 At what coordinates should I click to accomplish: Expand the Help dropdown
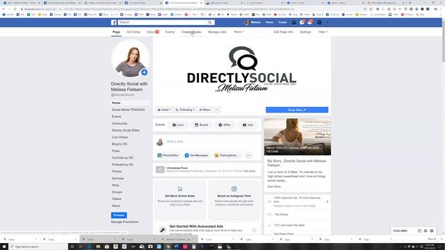323,32
